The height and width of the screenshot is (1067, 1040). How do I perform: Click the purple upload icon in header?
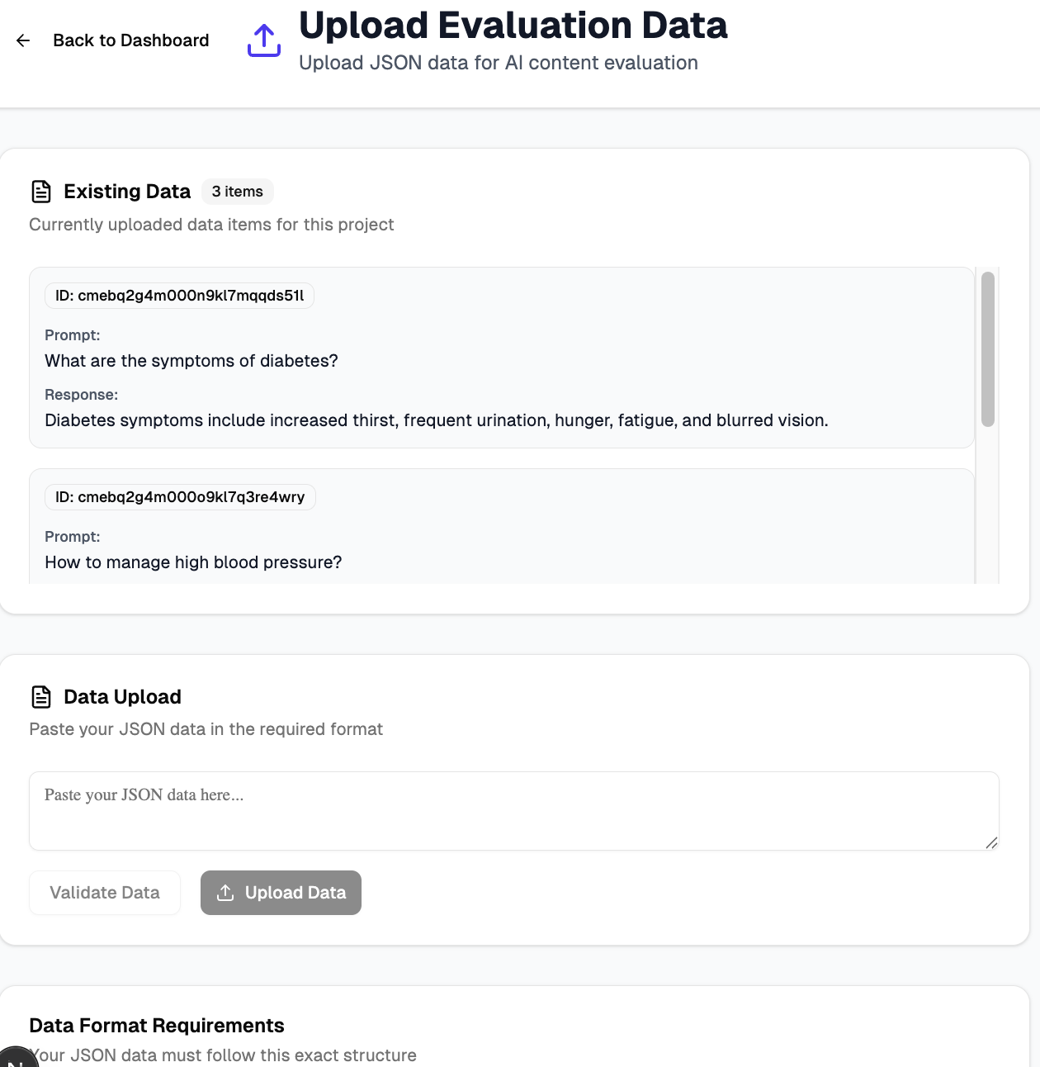tap(264, 40)
